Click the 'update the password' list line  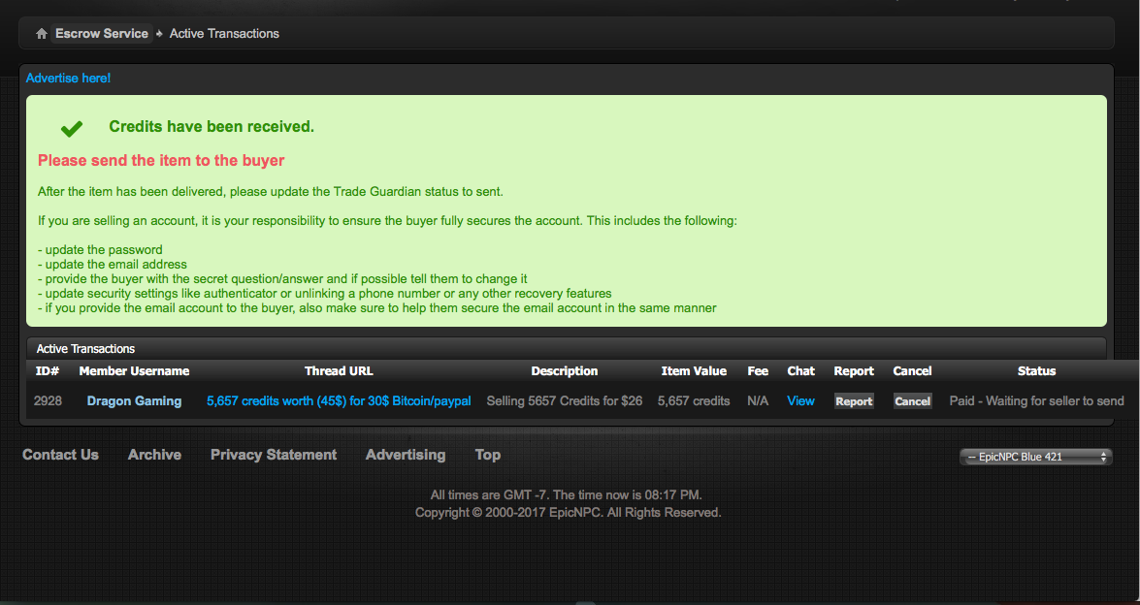[100, 250]
